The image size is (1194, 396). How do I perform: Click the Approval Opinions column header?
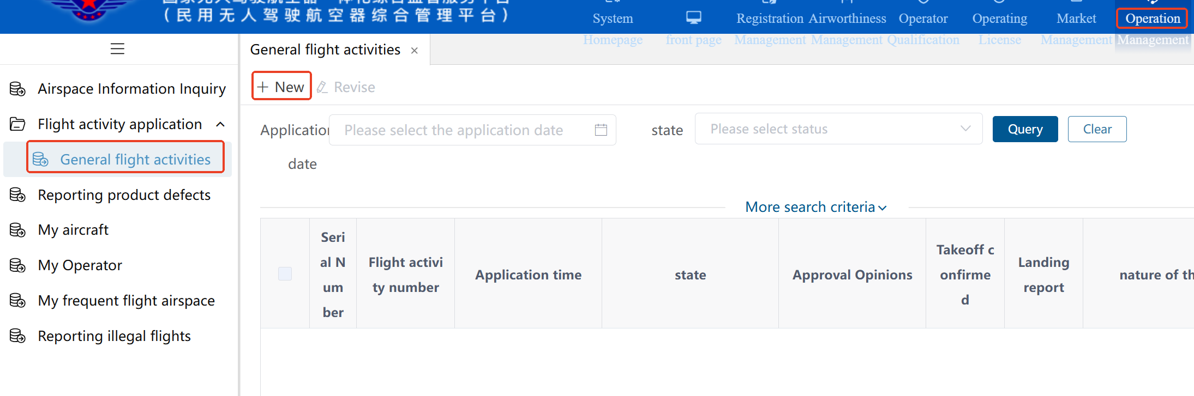tap(852, 275)
